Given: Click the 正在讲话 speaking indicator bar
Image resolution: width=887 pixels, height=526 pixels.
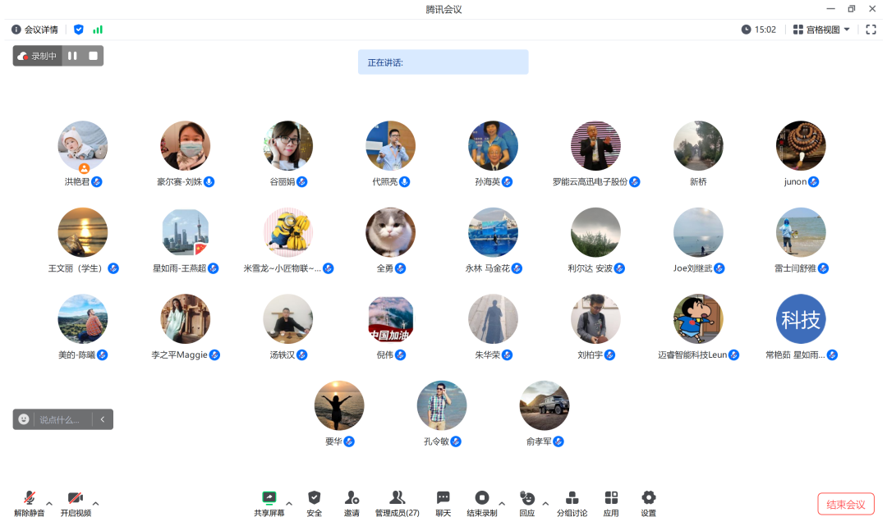Looking at the screenshot, I should 443,62.
